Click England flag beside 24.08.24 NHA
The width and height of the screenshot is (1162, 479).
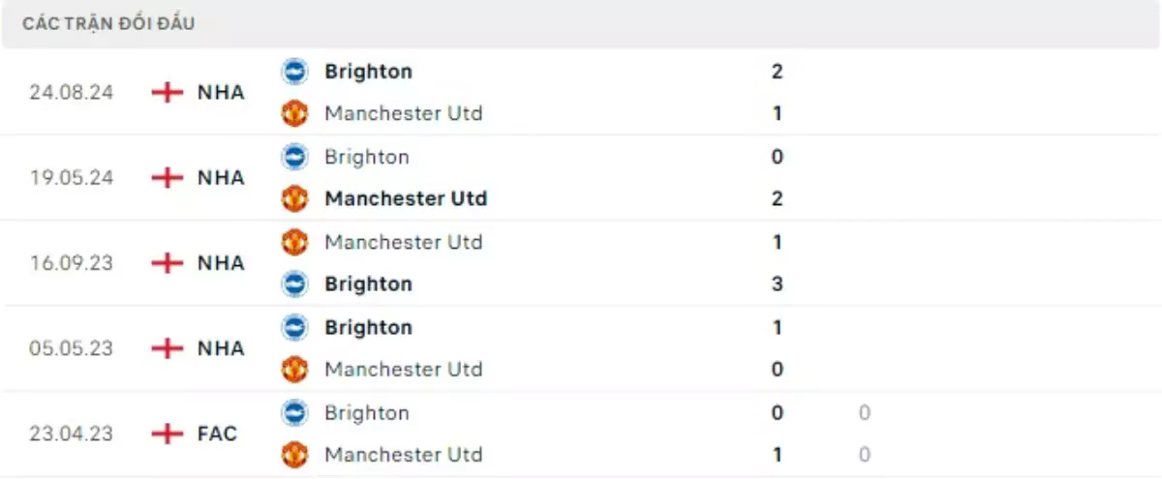coord(168,93)
